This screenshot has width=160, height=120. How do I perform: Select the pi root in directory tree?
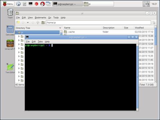[37, 33]
